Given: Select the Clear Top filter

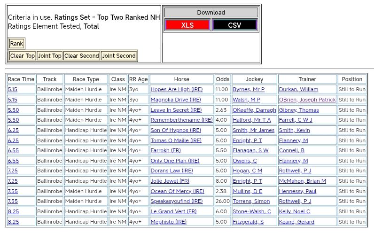Looking at the screenshot, I should point(23,56).
